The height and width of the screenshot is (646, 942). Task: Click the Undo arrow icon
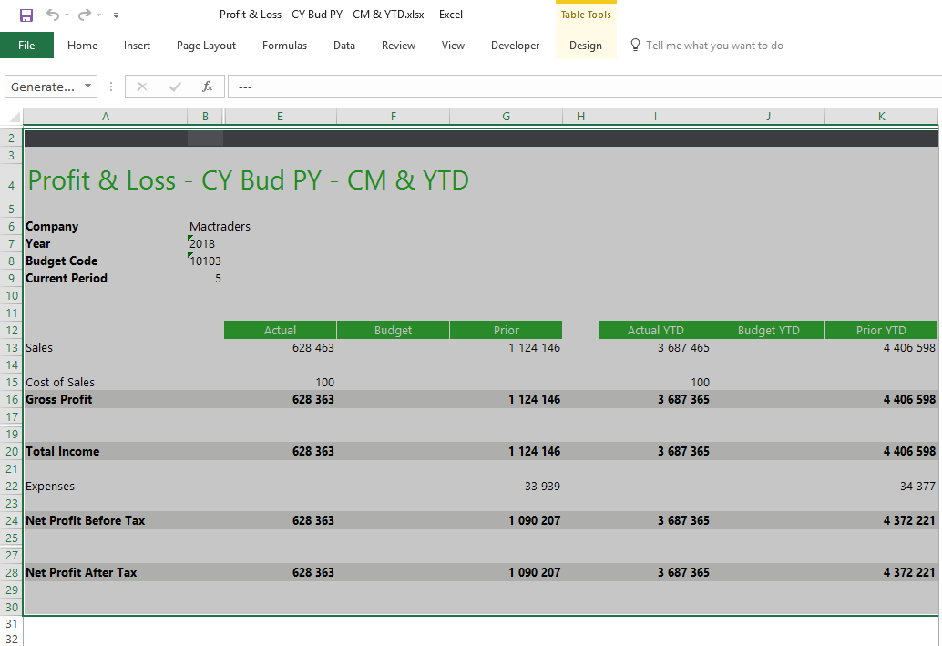point(52,15)
